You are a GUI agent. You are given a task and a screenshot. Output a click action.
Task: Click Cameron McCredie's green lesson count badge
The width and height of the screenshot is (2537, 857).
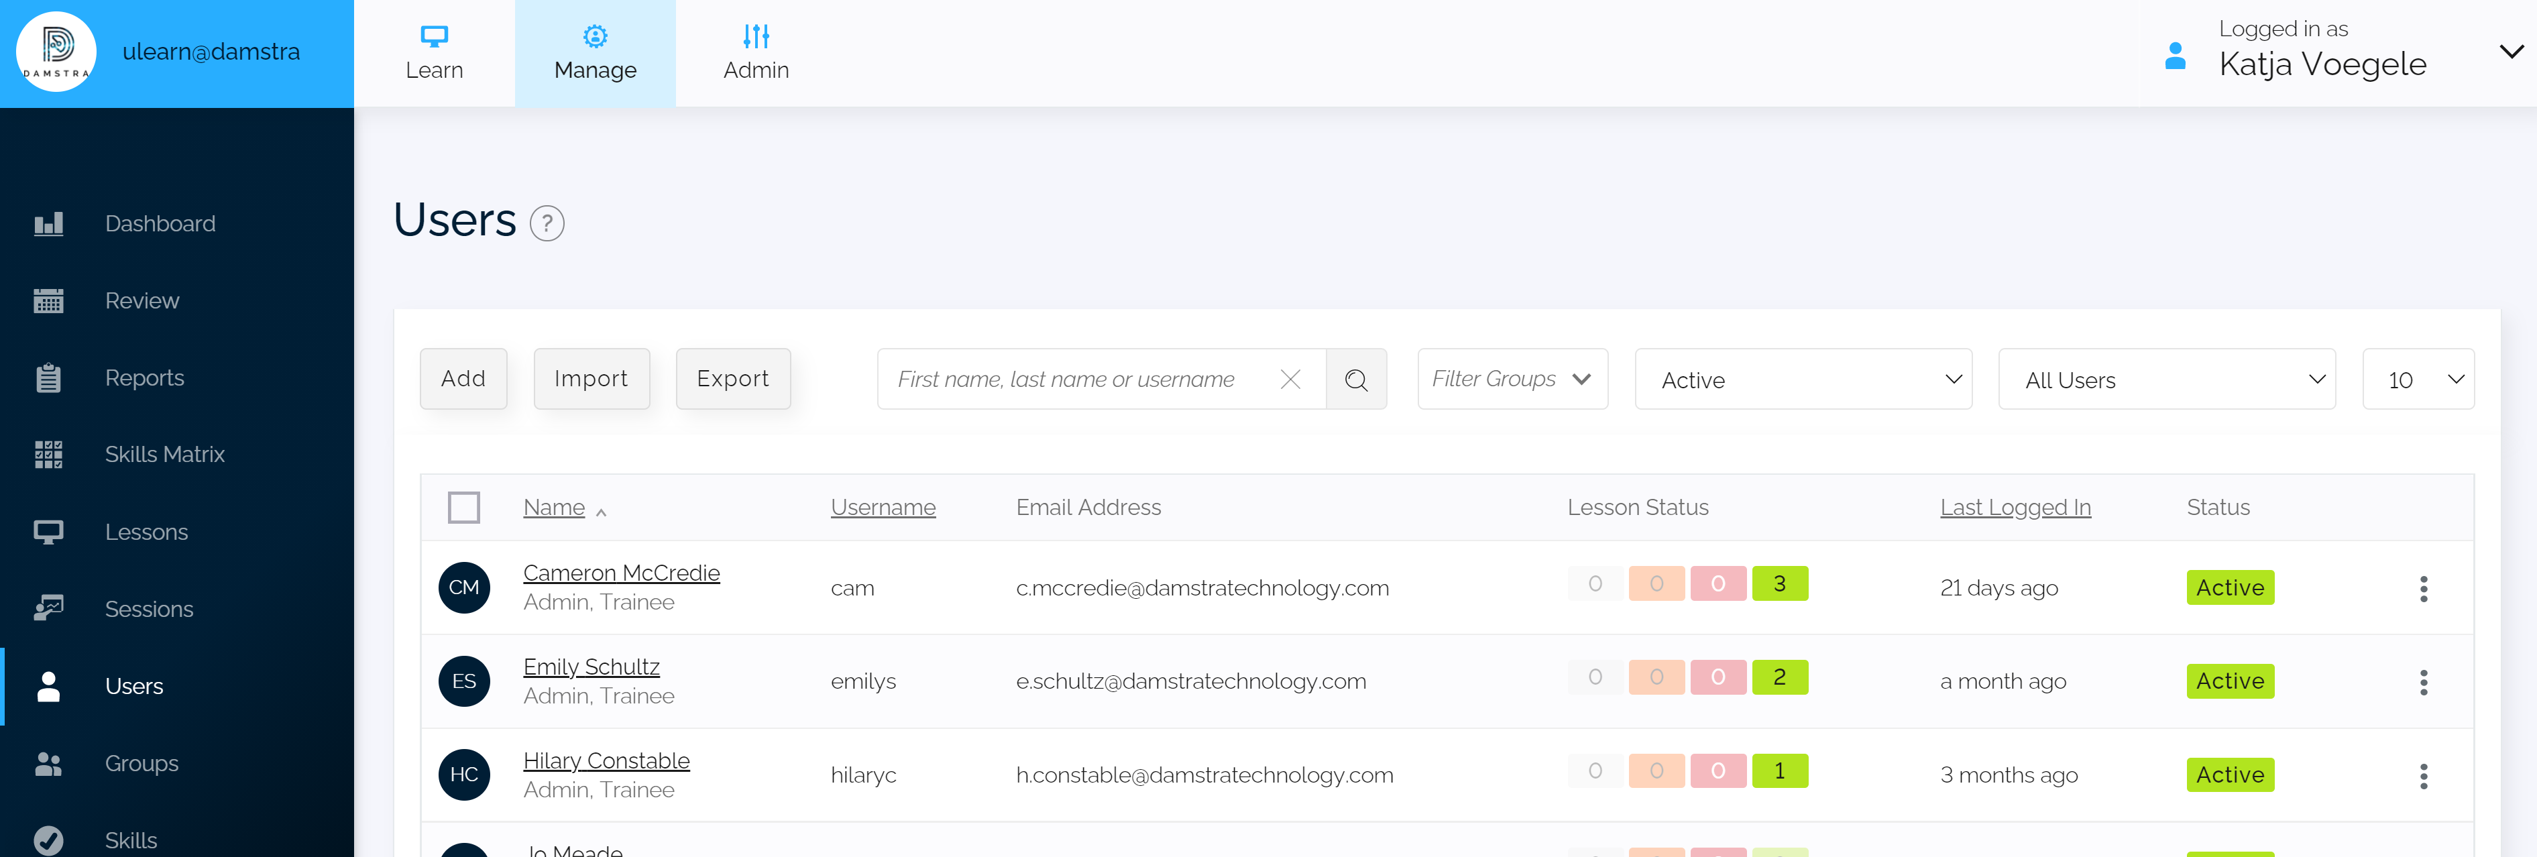point(1780,583)
